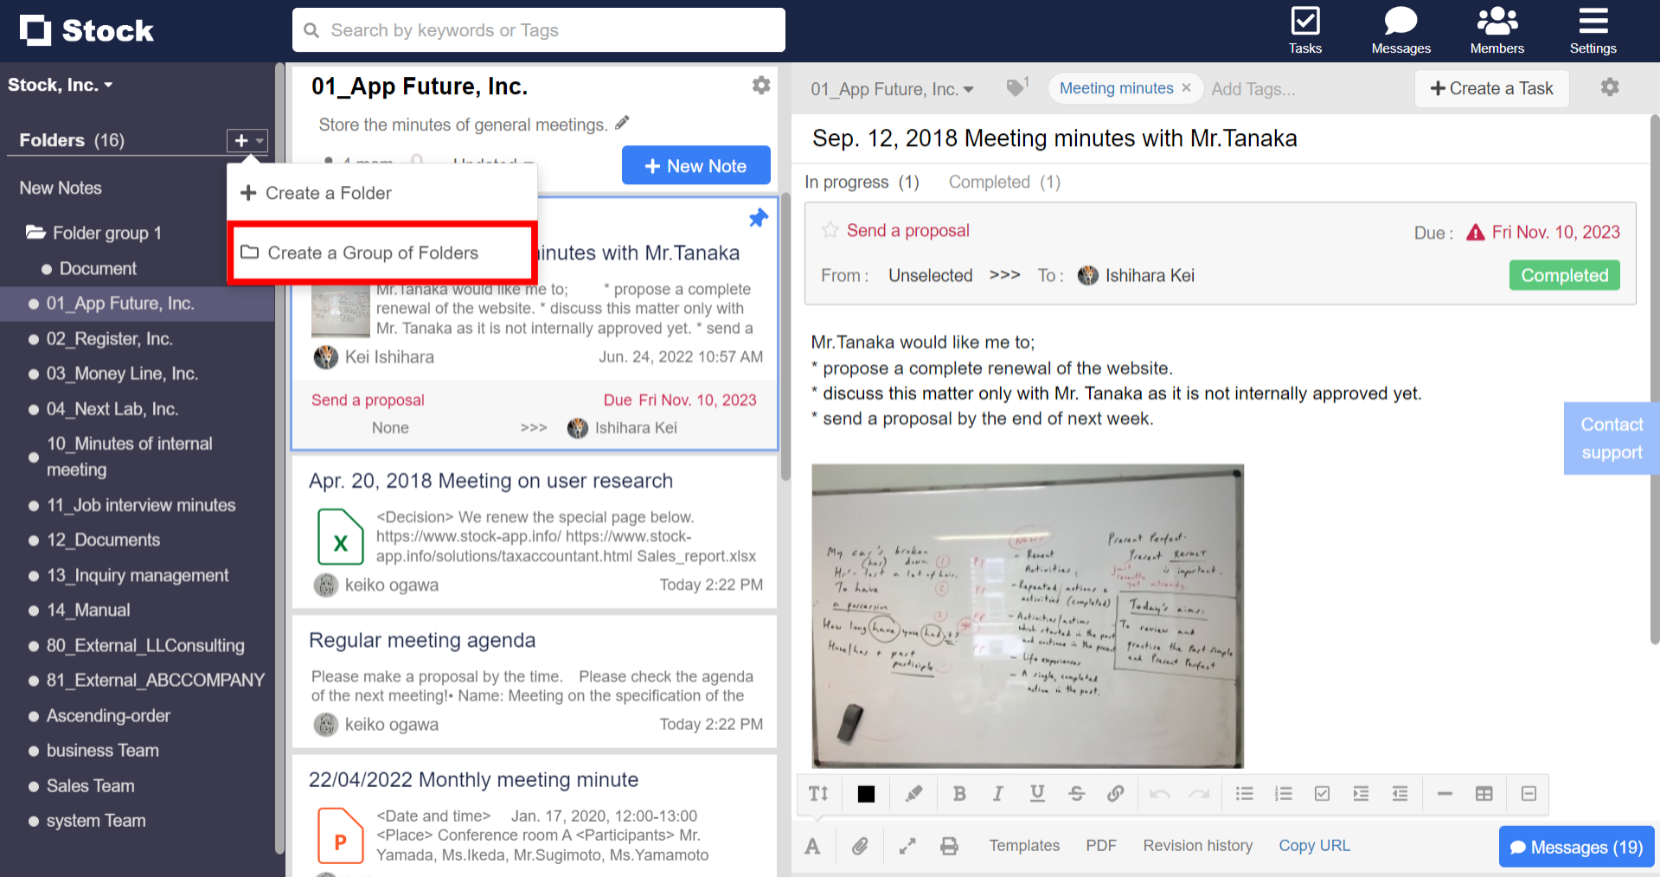This screenshot has width=1660, height=877.
Task: Insert a checkbox list in the editor
Action: point(1322,794)
